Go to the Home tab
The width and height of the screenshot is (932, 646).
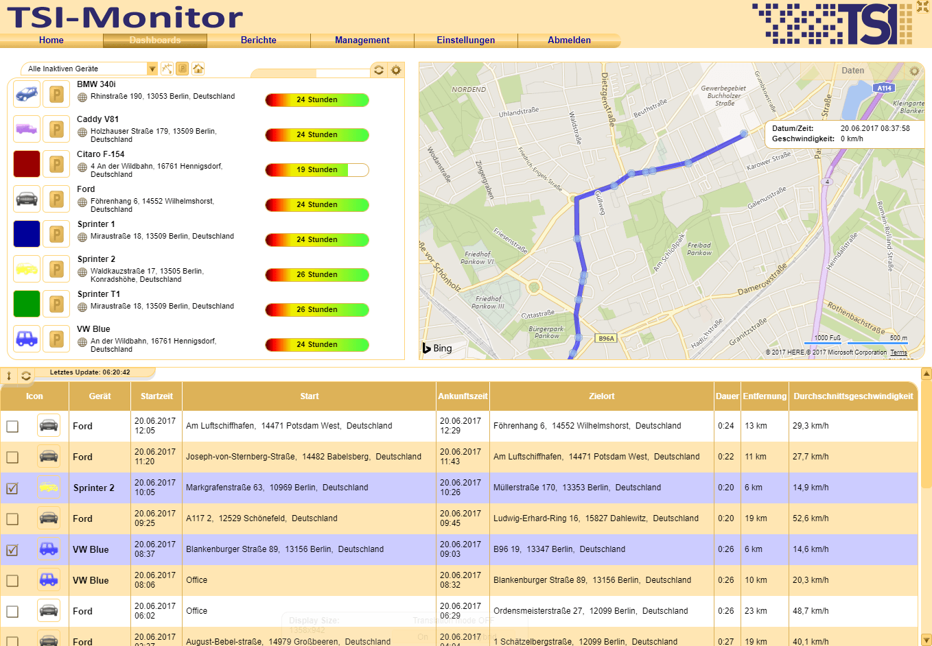pos(51,40)
